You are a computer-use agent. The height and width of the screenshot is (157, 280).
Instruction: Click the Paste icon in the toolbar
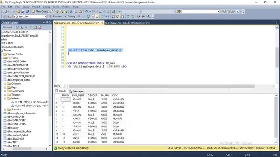click(x=80, y=12)
